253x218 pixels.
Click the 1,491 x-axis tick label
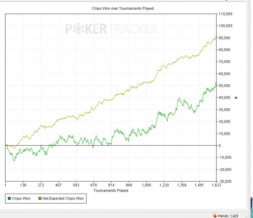pyautogui.click(x=199, y=185)
